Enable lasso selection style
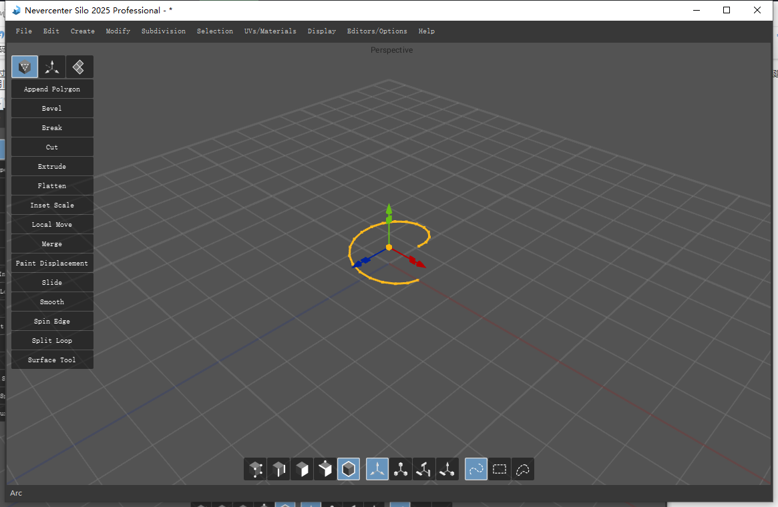The height and width of the screenshot is (507, 778). (x=523, y=470)
